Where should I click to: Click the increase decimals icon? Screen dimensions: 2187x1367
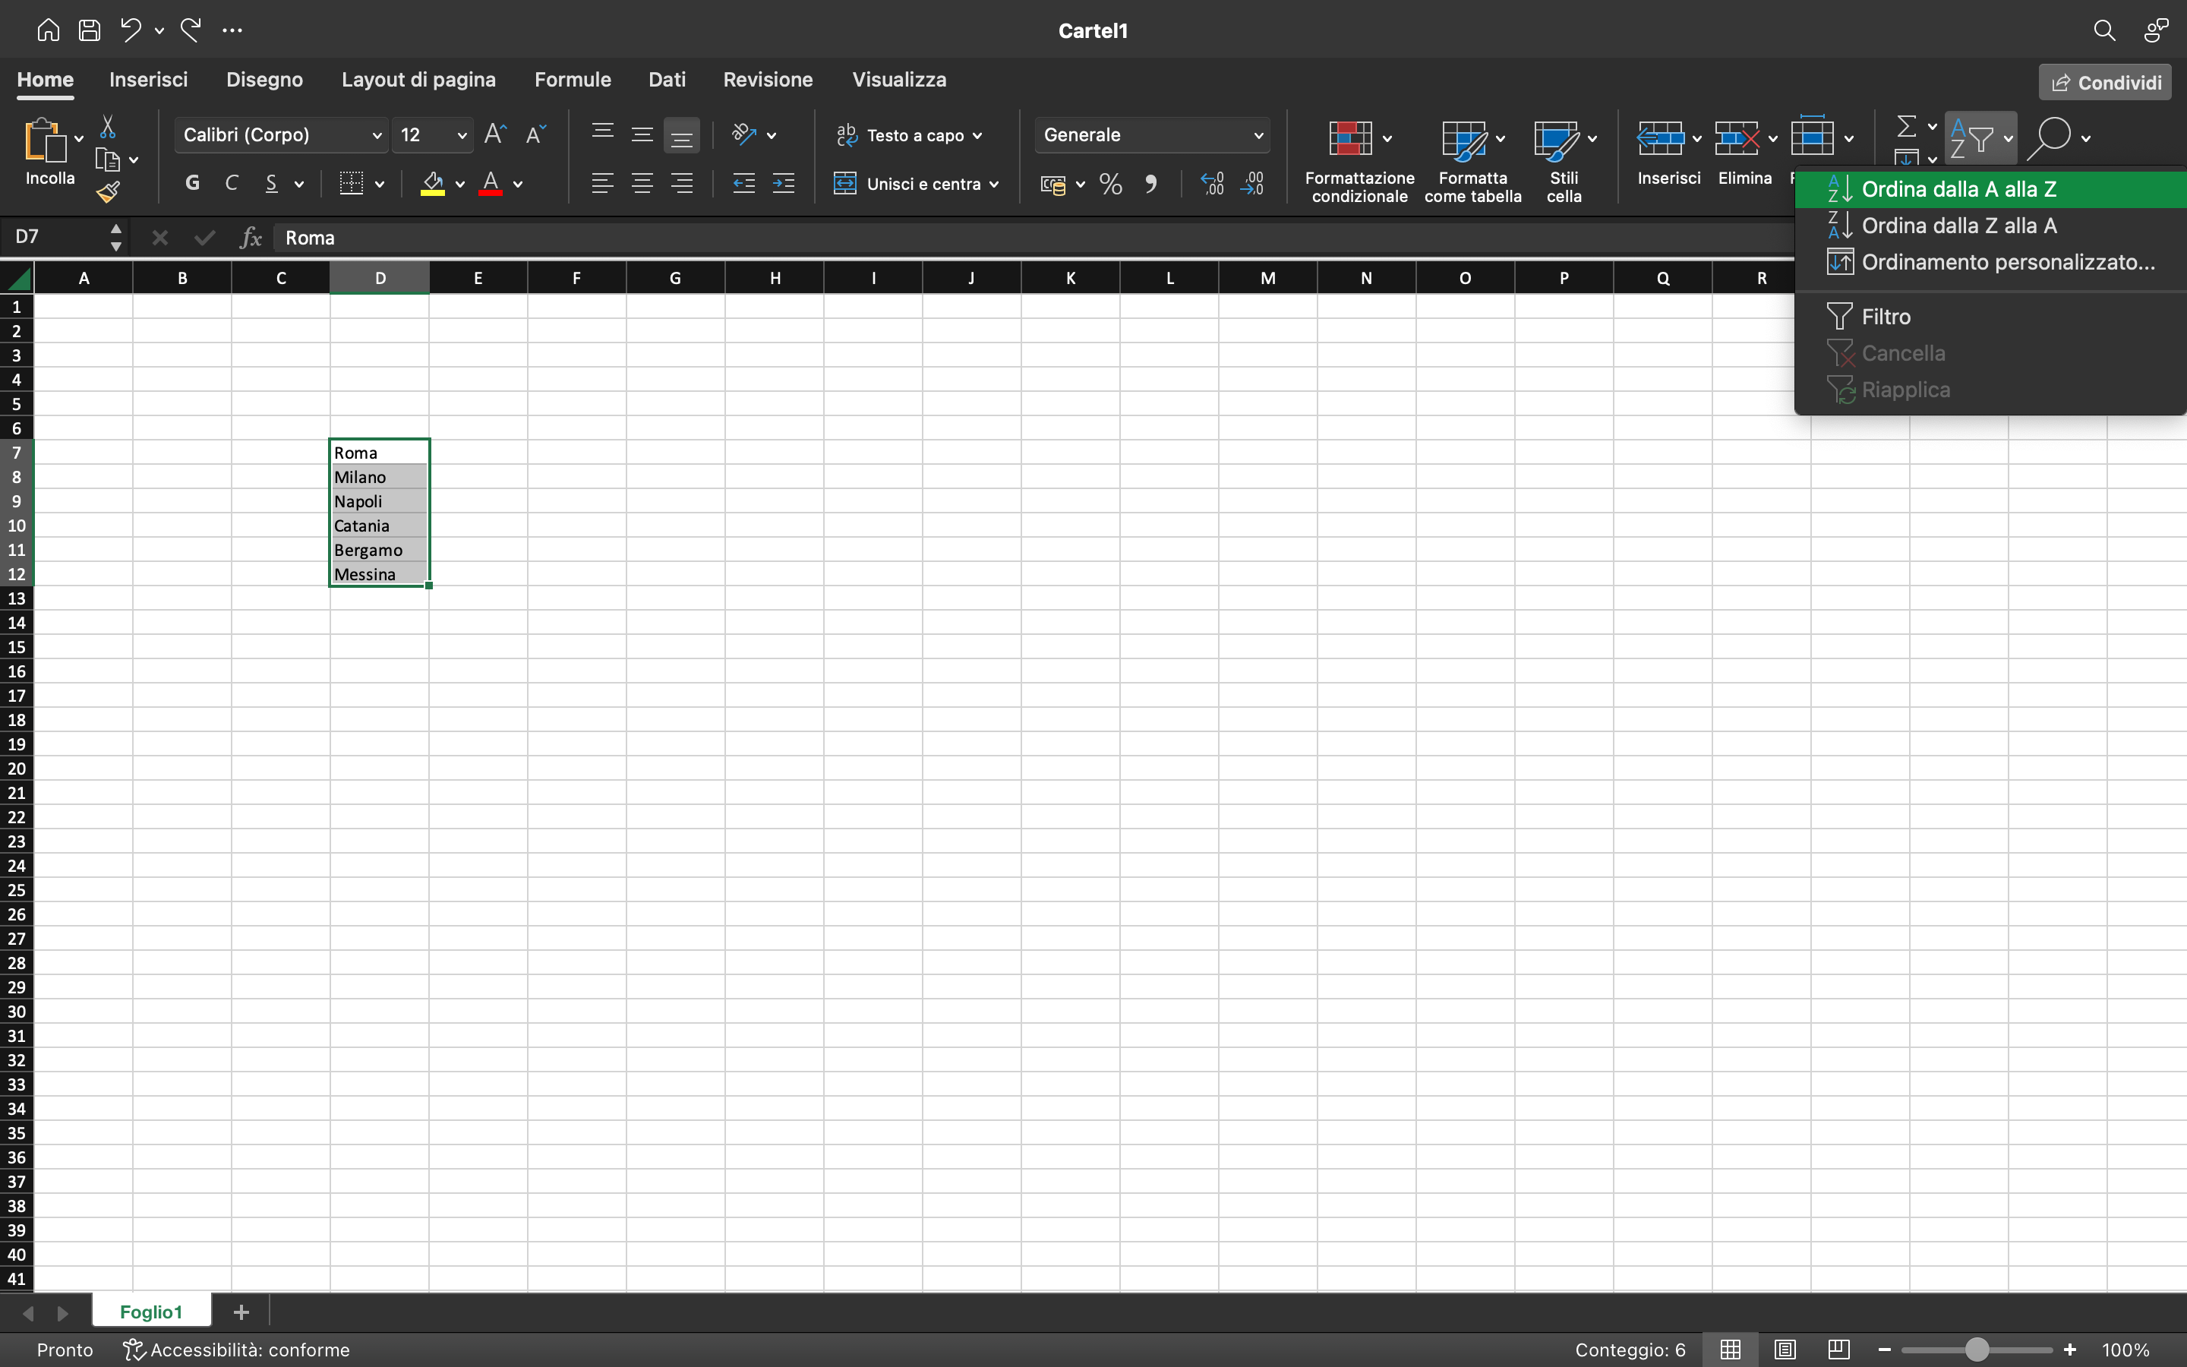1211,184
